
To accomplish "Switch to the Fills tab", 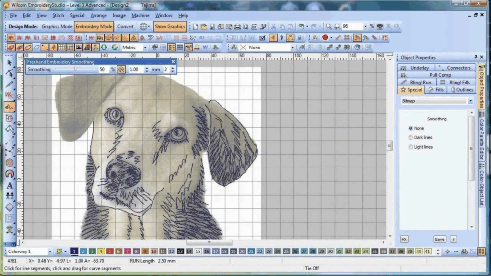I will coord(436,90).
